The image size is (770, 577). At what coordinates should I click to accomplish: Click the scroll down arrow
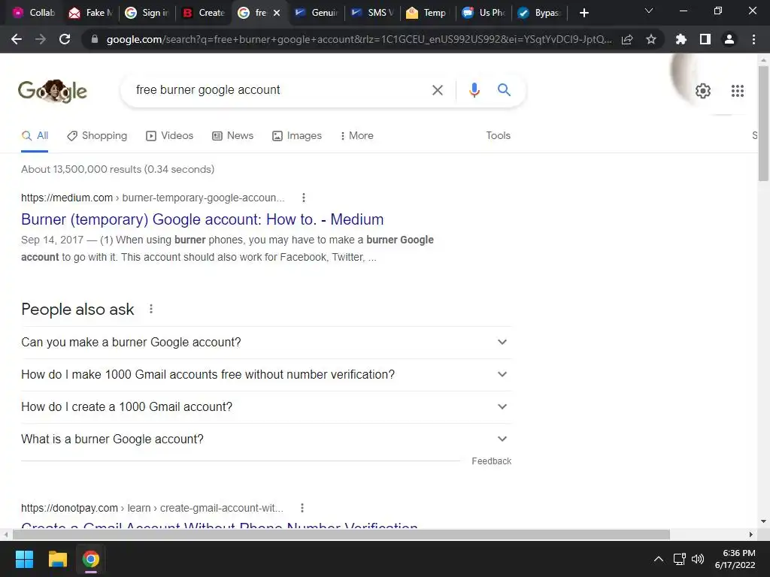pos(763,521)
